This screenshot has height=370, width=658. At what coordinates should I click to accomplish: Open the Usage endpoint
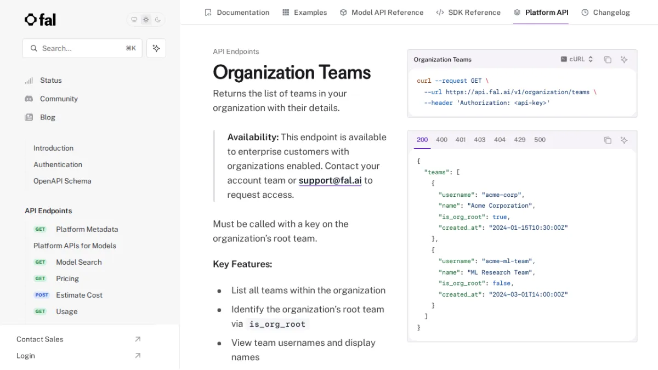pos(66,311)
